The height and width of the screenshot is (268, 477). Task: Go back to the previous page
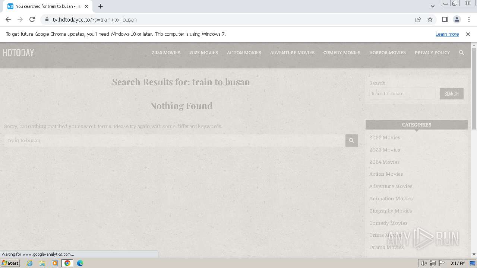[8, 19]
